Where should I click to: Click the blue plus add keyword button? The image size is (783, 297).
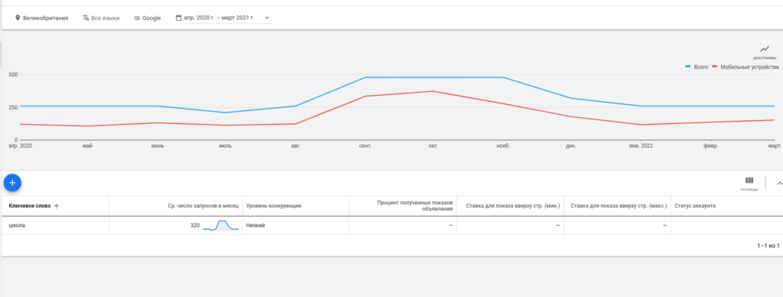click(12, 183)
